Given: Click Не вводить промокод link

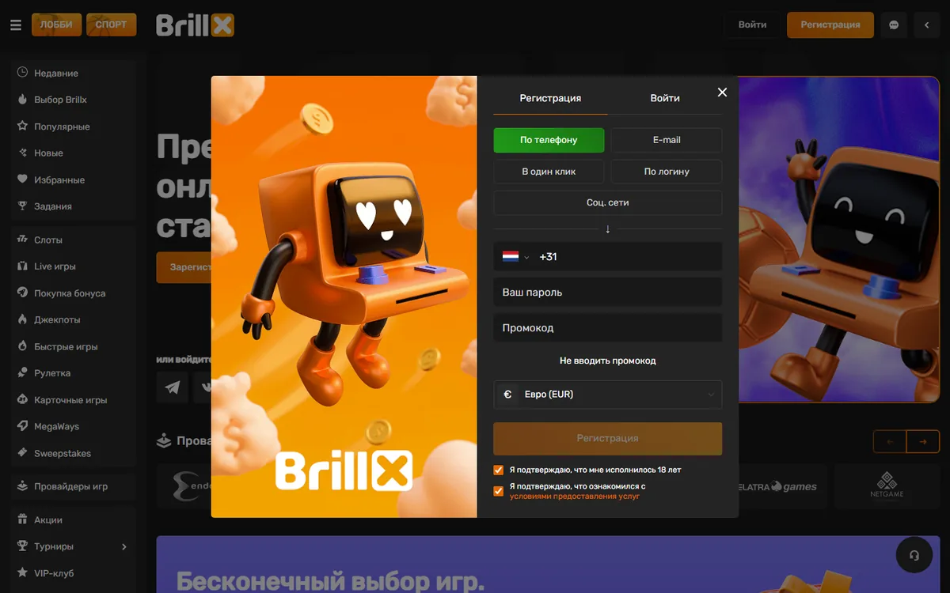Looking at the screenshot, I should [607, 361].
